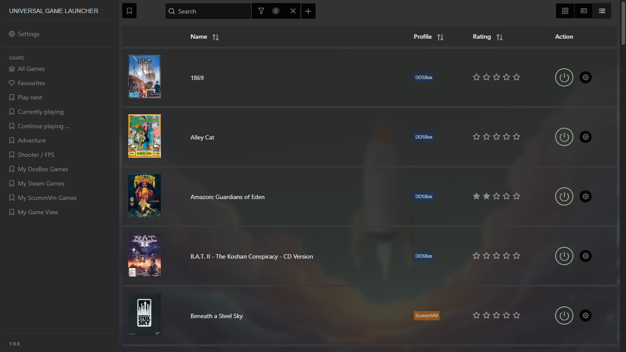
Task: Add a new game with the plus icon
Action: coord(308,11)
